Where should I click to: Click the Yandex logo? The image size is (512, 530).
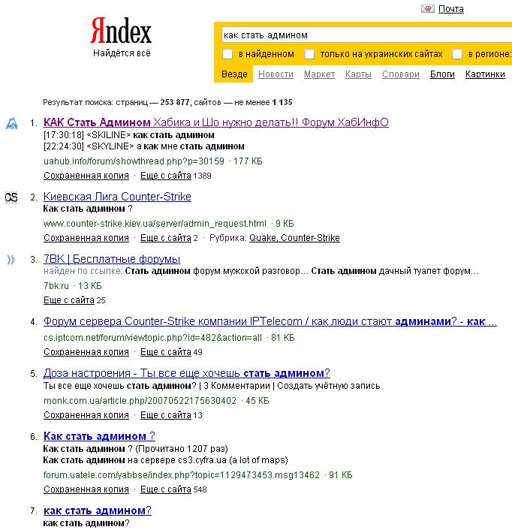pos(122,32)
